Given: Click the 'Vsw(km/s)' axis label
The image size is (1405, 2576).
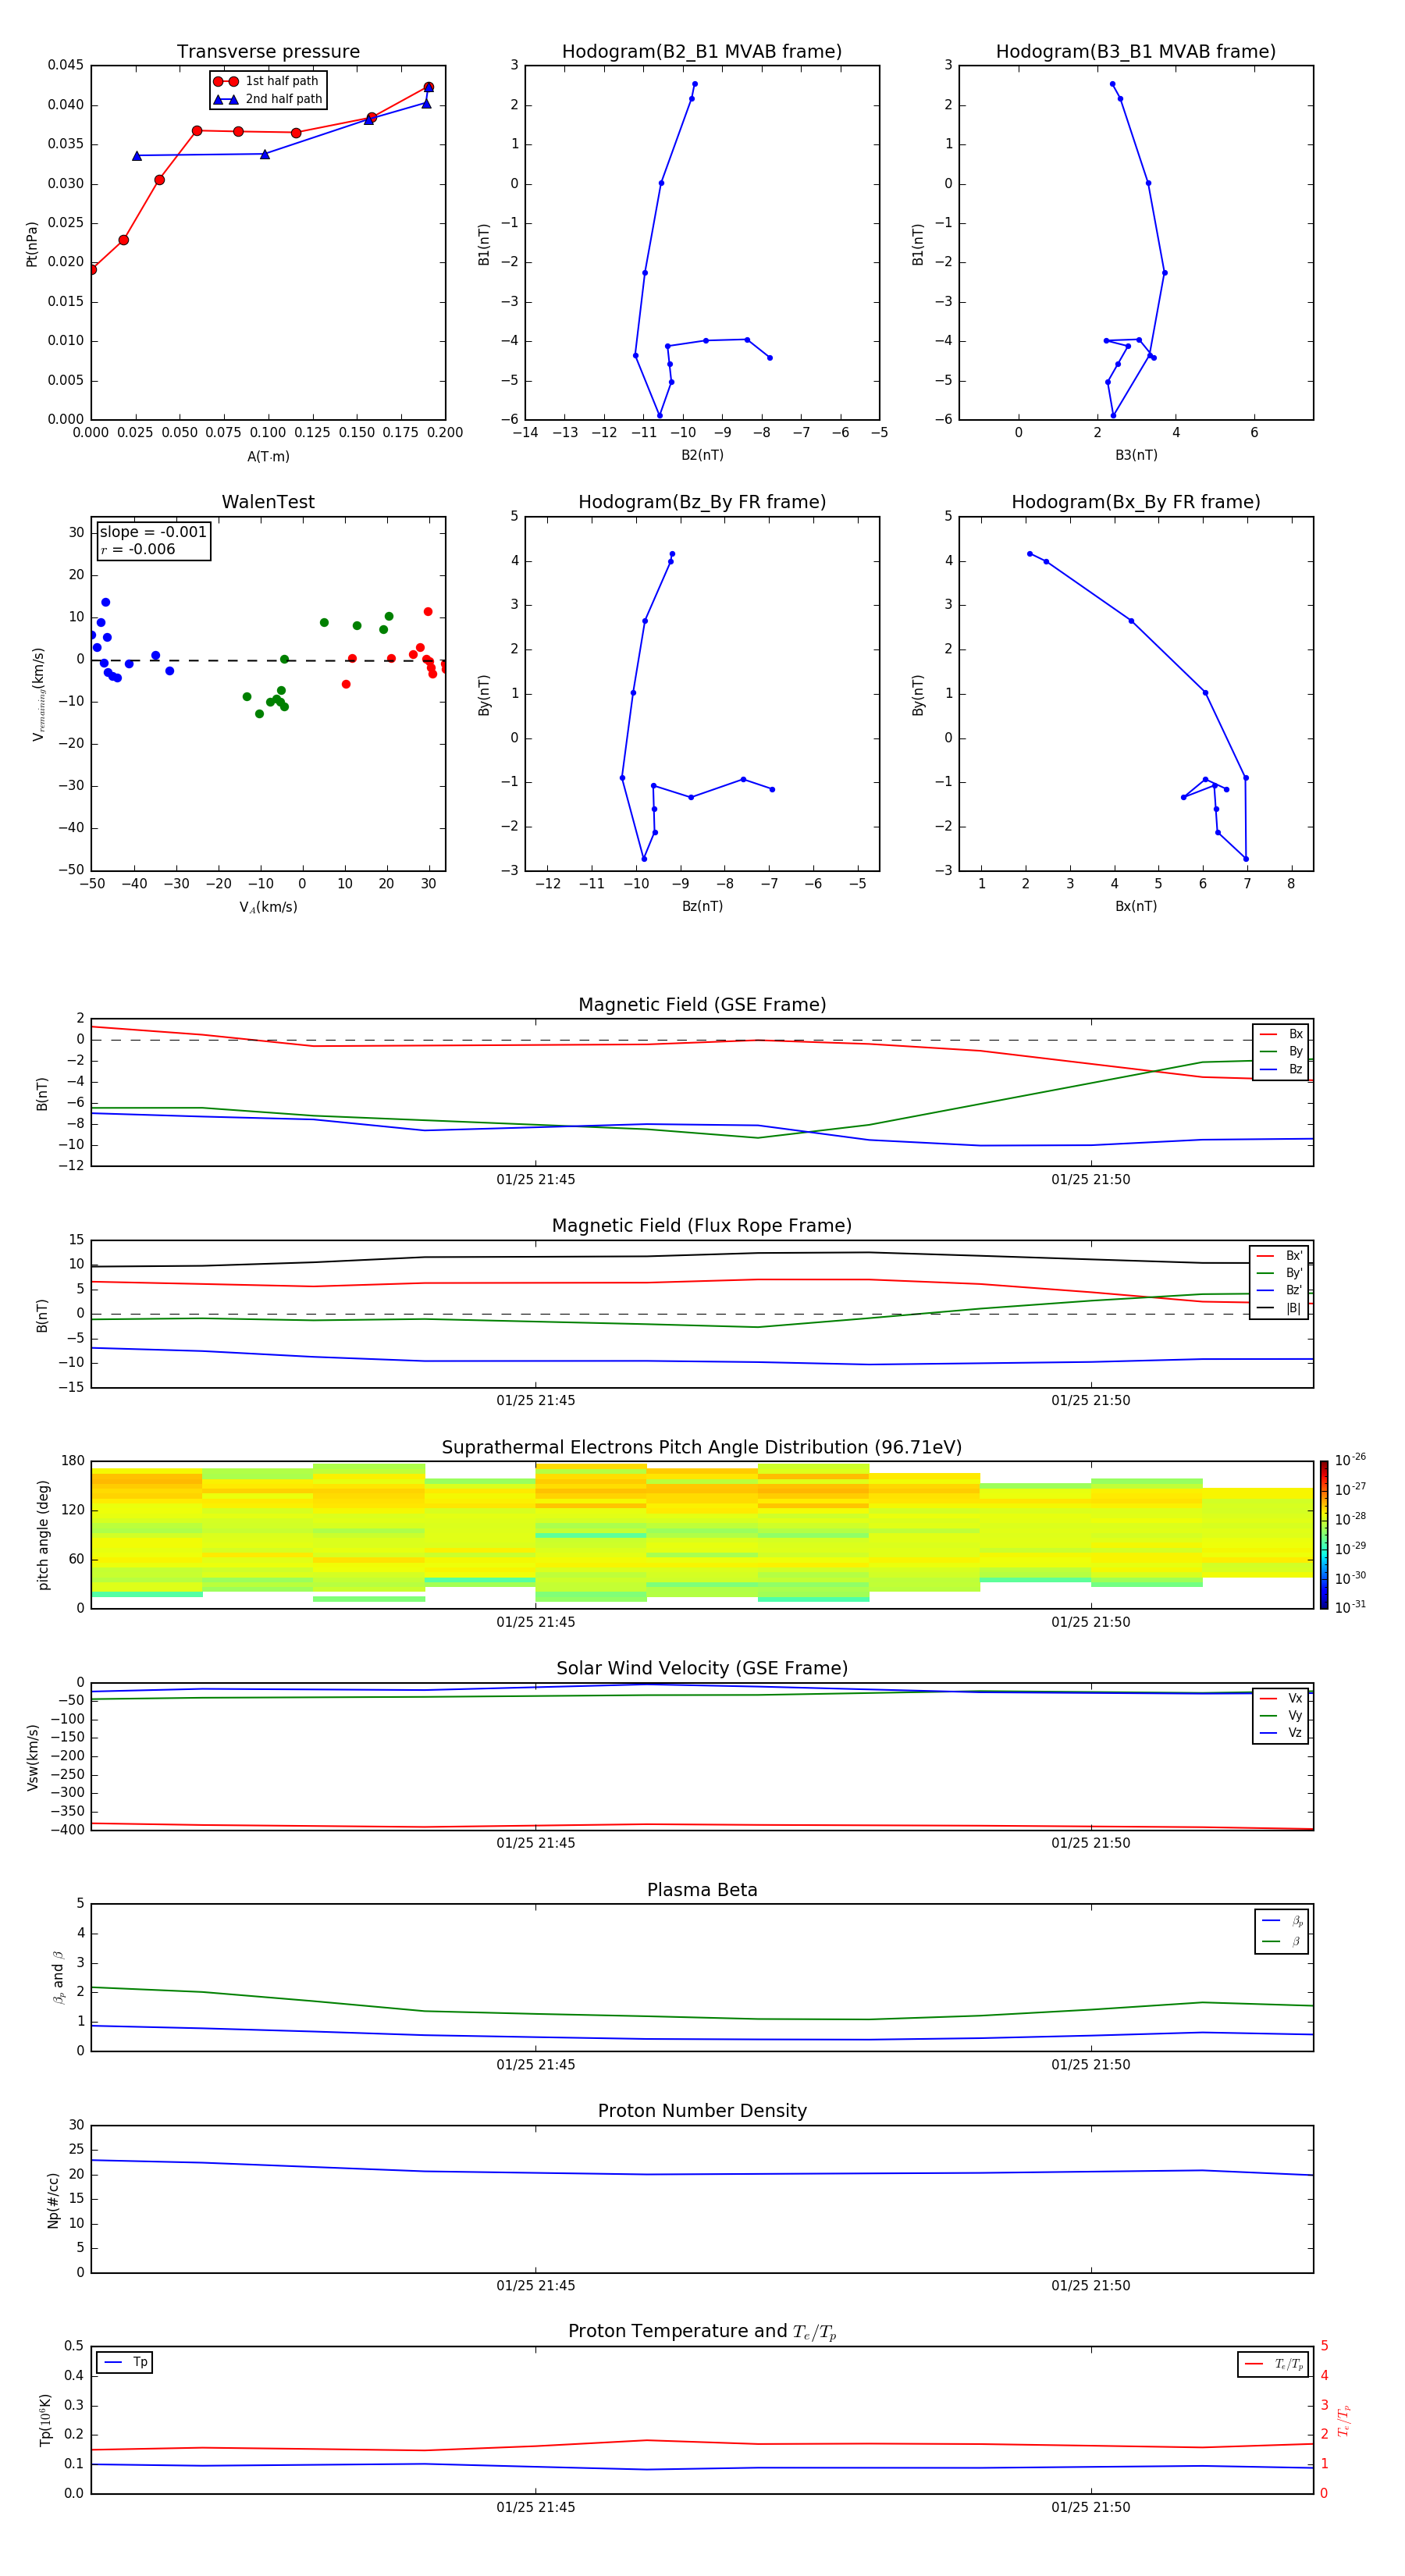Looking at the screenshot, I should [x=32, y=1756].
